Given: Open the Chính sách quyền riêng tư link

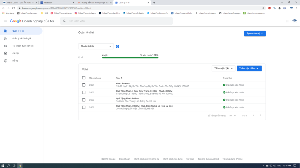Looking at the screenshot, I should 146,159.
